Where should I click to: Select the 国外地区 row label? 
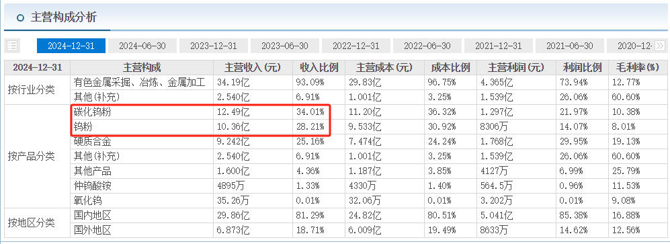pyautogui.click(x=92, y=231)
